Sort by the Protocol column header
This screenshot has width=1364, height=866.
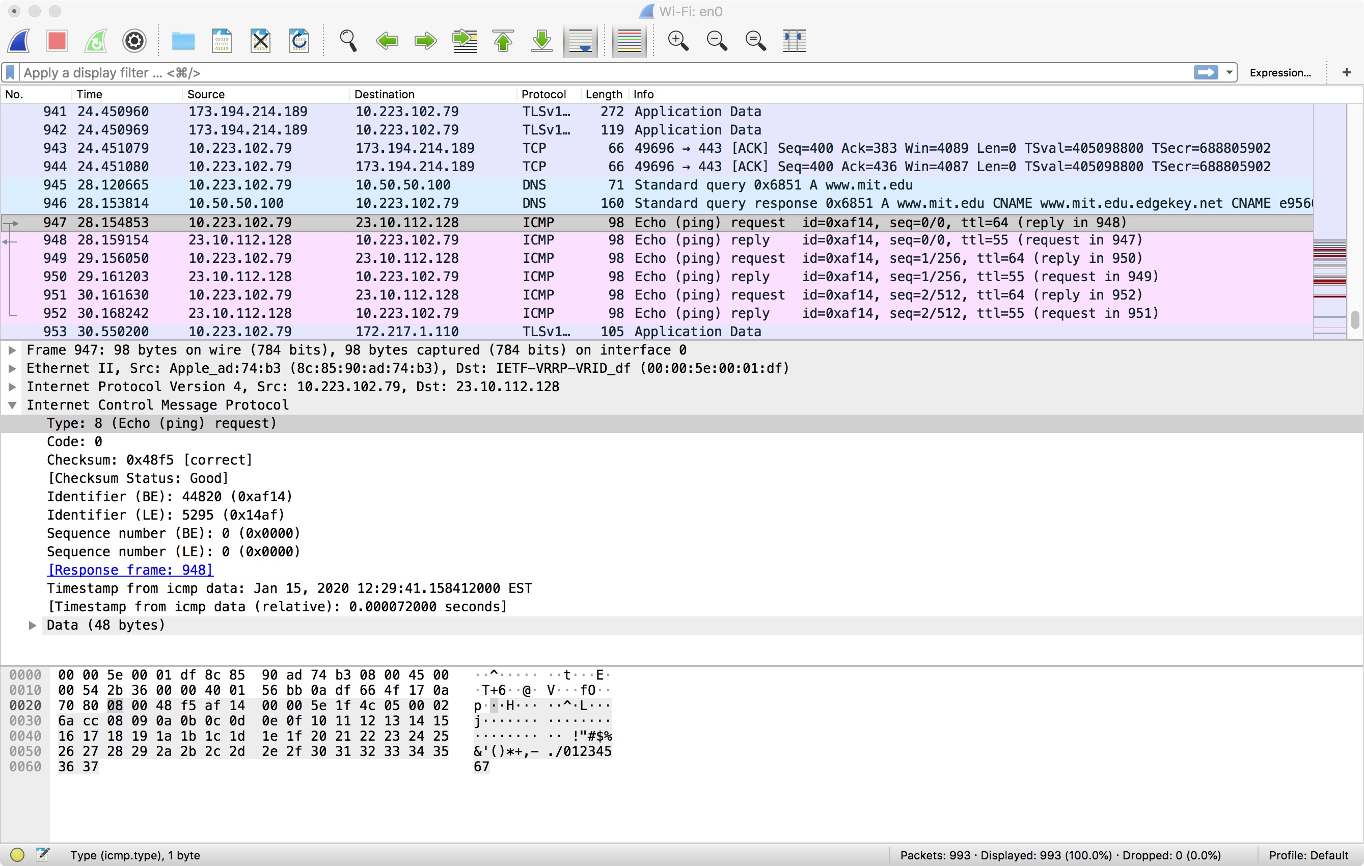point(549,94)
